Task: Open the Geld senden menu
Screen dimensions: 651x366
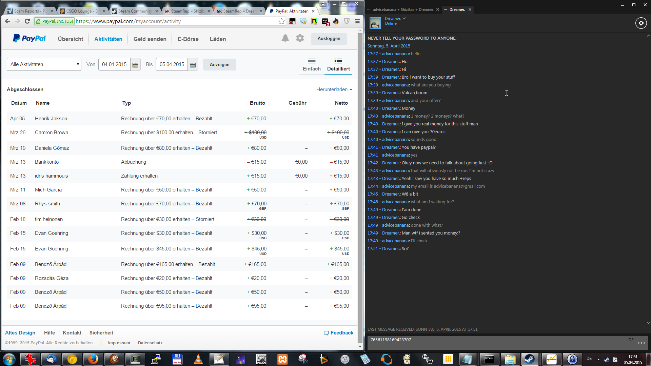Action: click(x=150, y=39)
